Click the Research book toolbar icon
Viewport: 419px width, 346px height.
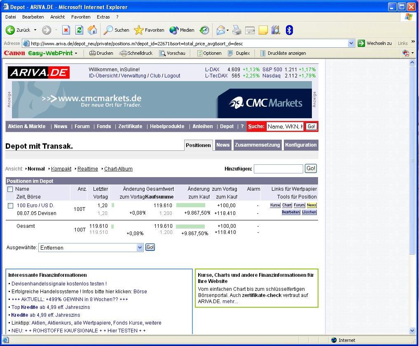pos(276,30)
